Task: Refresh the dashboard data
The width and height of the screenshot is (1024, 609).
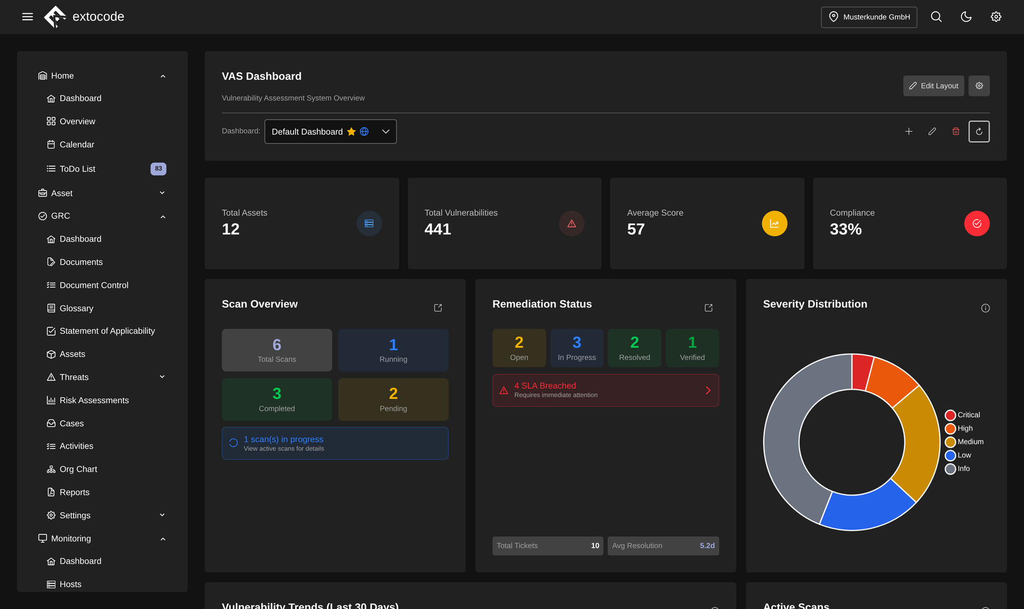Action: point(979,132)
